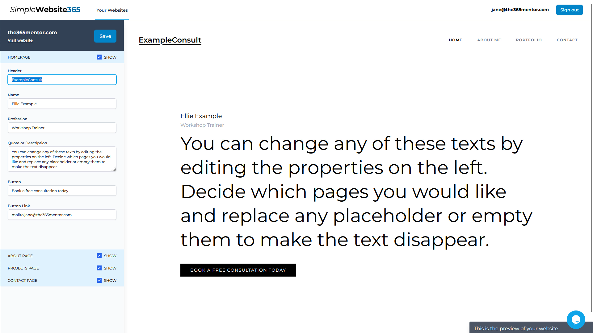Select the ABOUT ME navigation tab

[x=489, y=40]
